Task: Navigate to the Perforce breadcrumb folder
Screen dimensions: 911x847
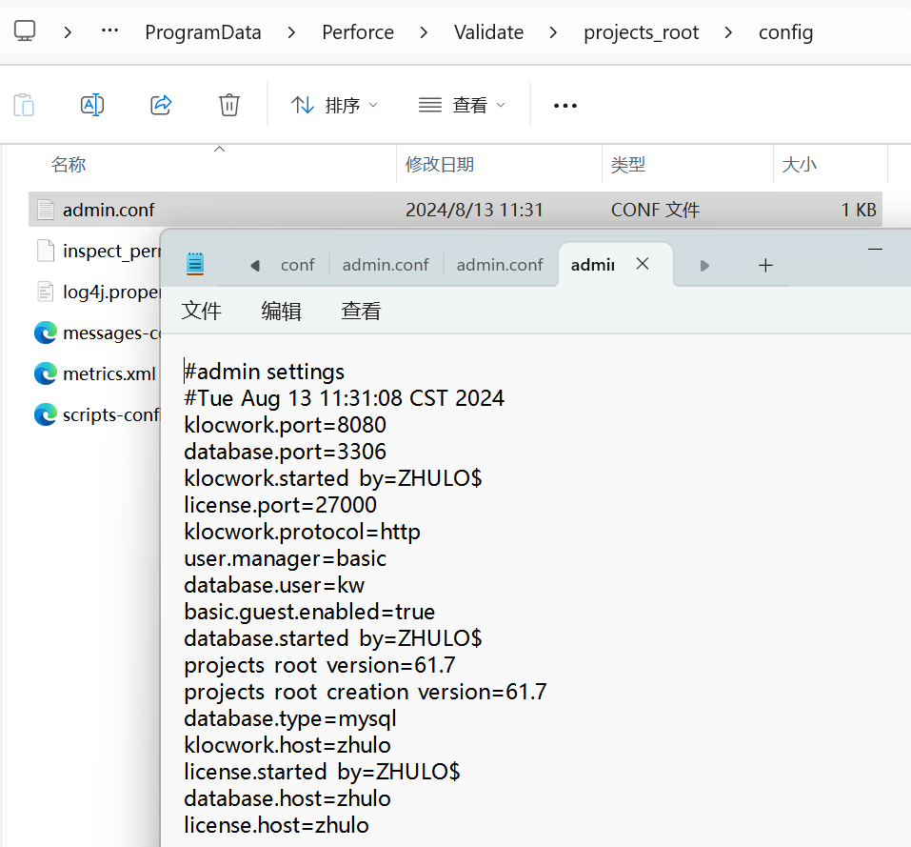Action: (358, 32)
